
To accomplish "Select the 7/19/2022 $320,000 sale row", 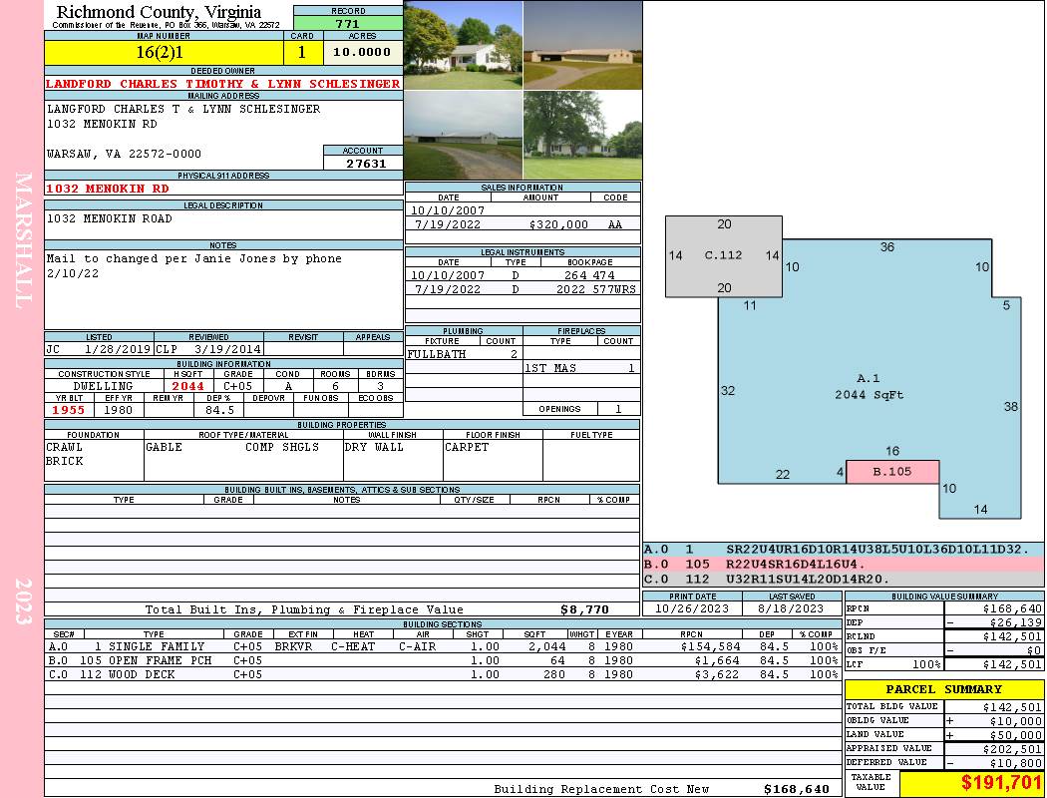I will [523, 224].
